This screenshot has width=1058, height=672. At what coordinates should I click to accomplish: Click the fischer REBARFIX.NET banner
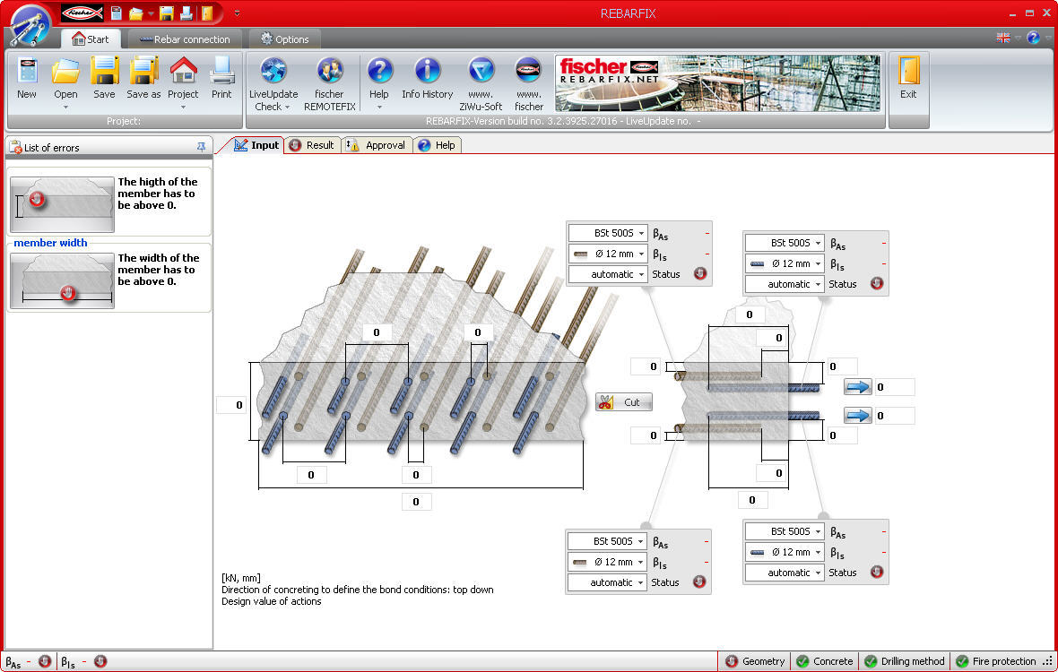[717, 83]
